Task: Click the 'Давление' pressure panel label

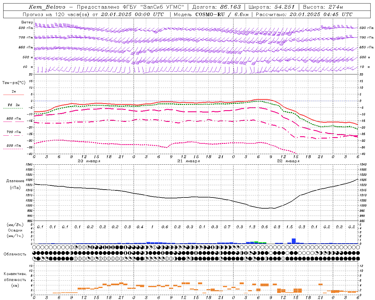Action: click(15, 181)
